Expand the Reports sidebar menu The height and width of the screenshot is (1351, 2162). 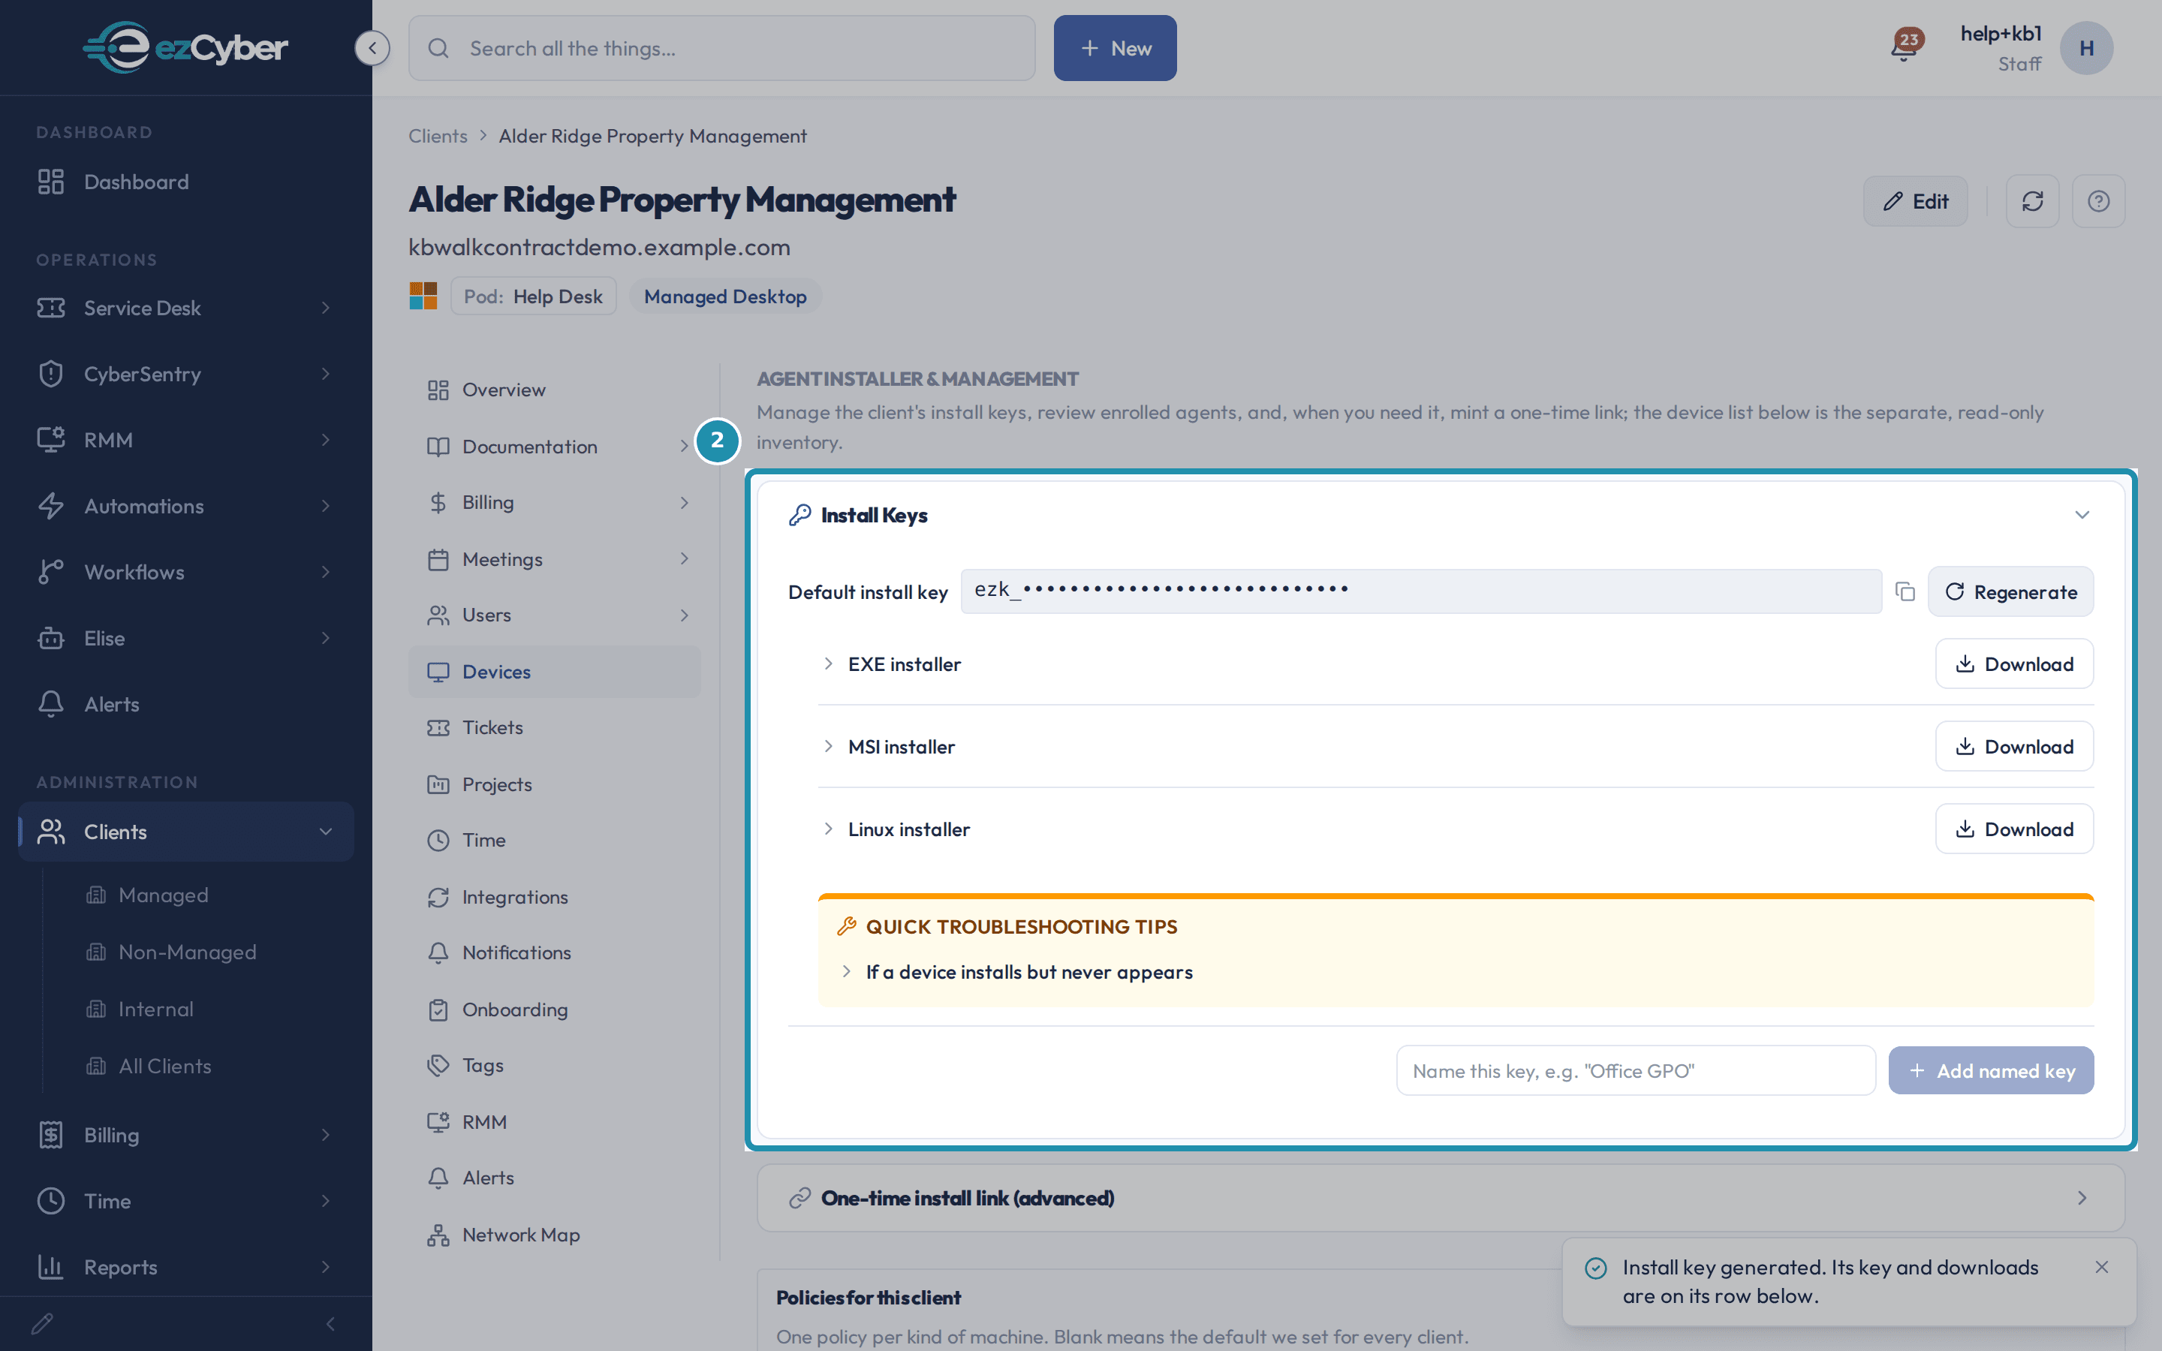(x=186, y=1267)
